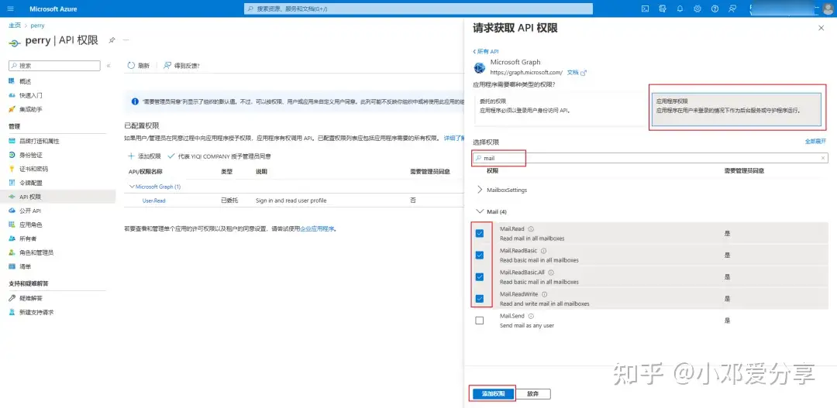Go back to 所有 API list
Viewport: 837px width, 408px height.
(x=486, y=51)
